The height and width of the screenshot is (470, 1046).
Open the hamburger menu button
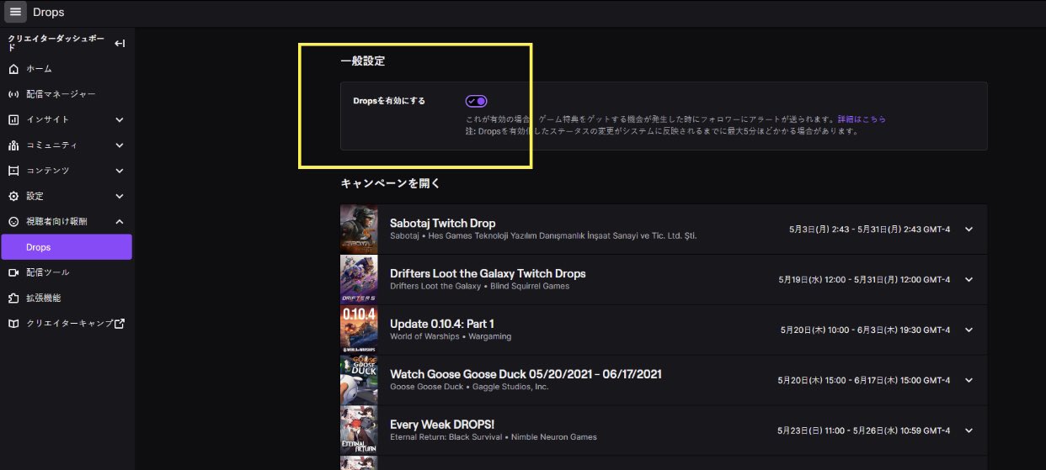coord(14,12)
